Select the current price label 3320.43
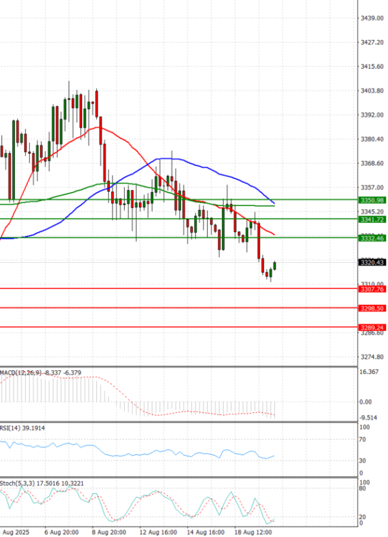The height and width of the screenshot is (537, 388). (x=371, y=262)
